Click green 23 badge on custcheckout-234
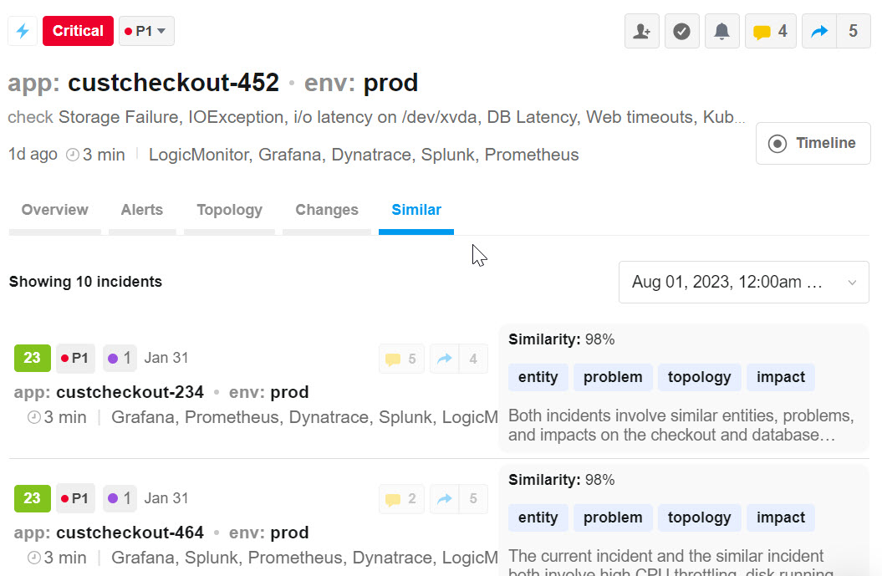The image size is (882, 576). (32, 359)
